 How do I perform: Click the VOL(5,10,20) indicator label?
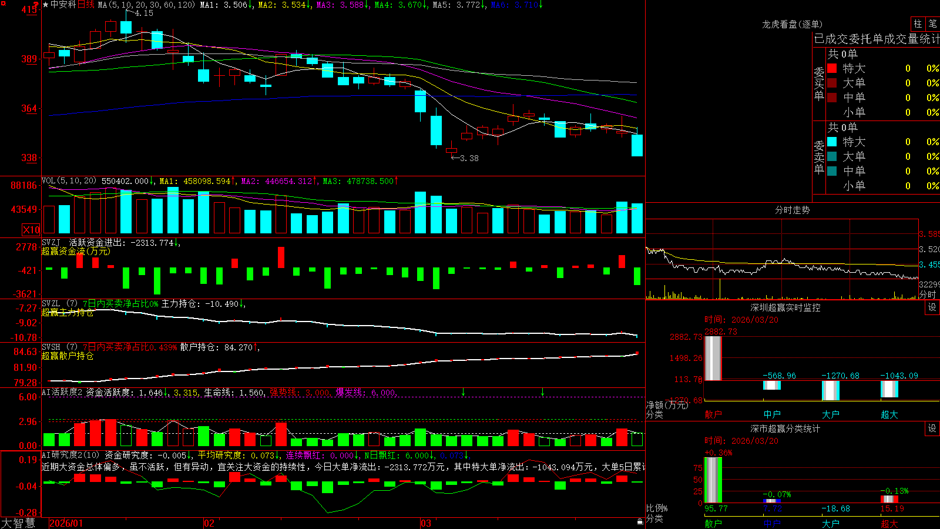click(69, 181)
